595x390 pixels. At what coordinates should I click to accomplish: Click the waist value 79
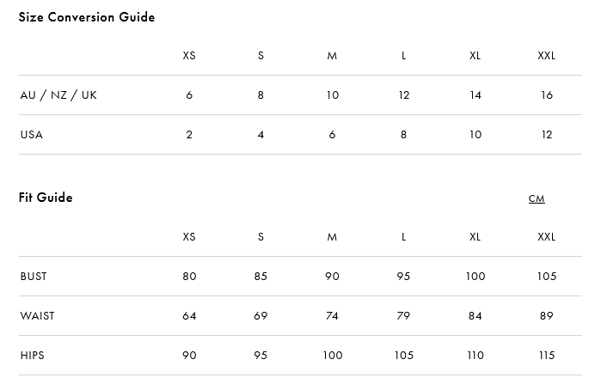403,316
